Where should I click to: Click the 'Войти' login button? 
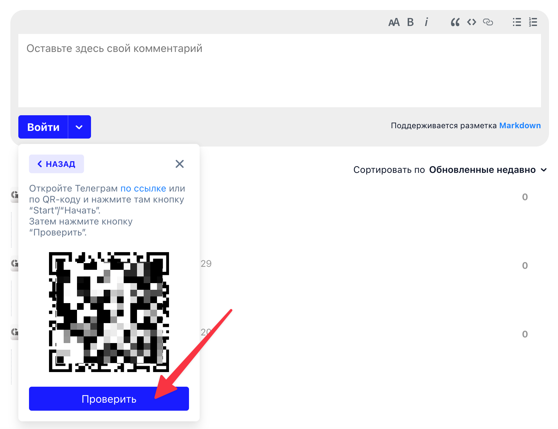coord(43,127)
